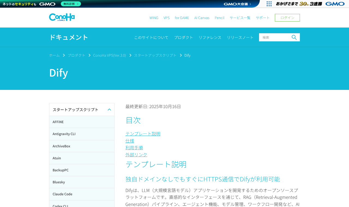Click the 無料診断 banner button
349x207 pixels.
tap(71, 4)
